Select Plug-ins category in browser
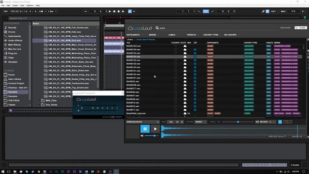Screen dimensions: 309x174 point(13,54)
